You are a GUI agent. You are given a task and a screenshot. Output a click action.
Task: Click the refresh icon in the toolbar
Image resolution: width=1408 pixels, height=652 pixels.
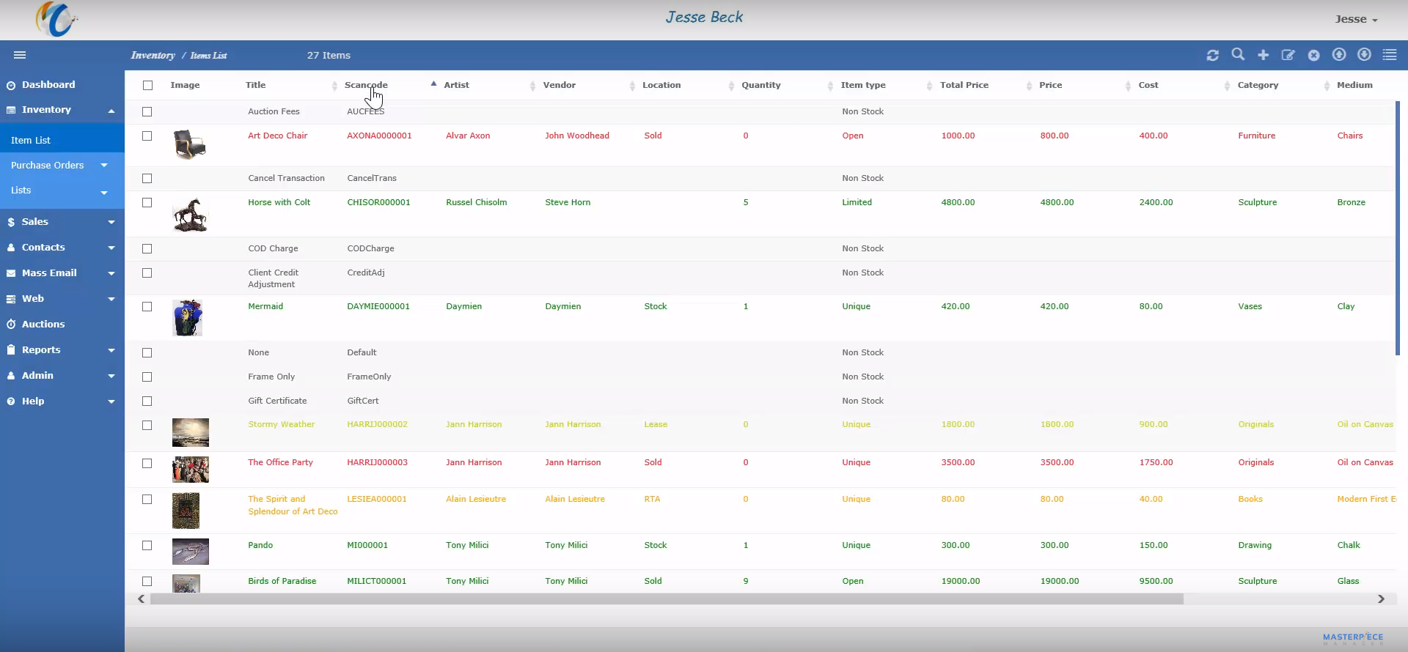click(1213, 55)
